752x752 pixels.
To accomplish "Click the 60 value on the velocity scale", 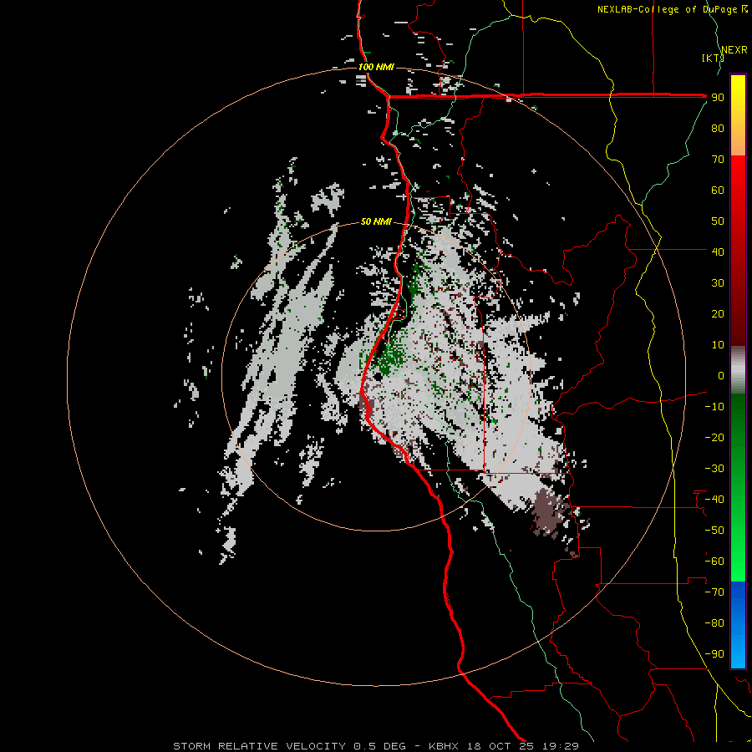I will [x=718, y=190].
